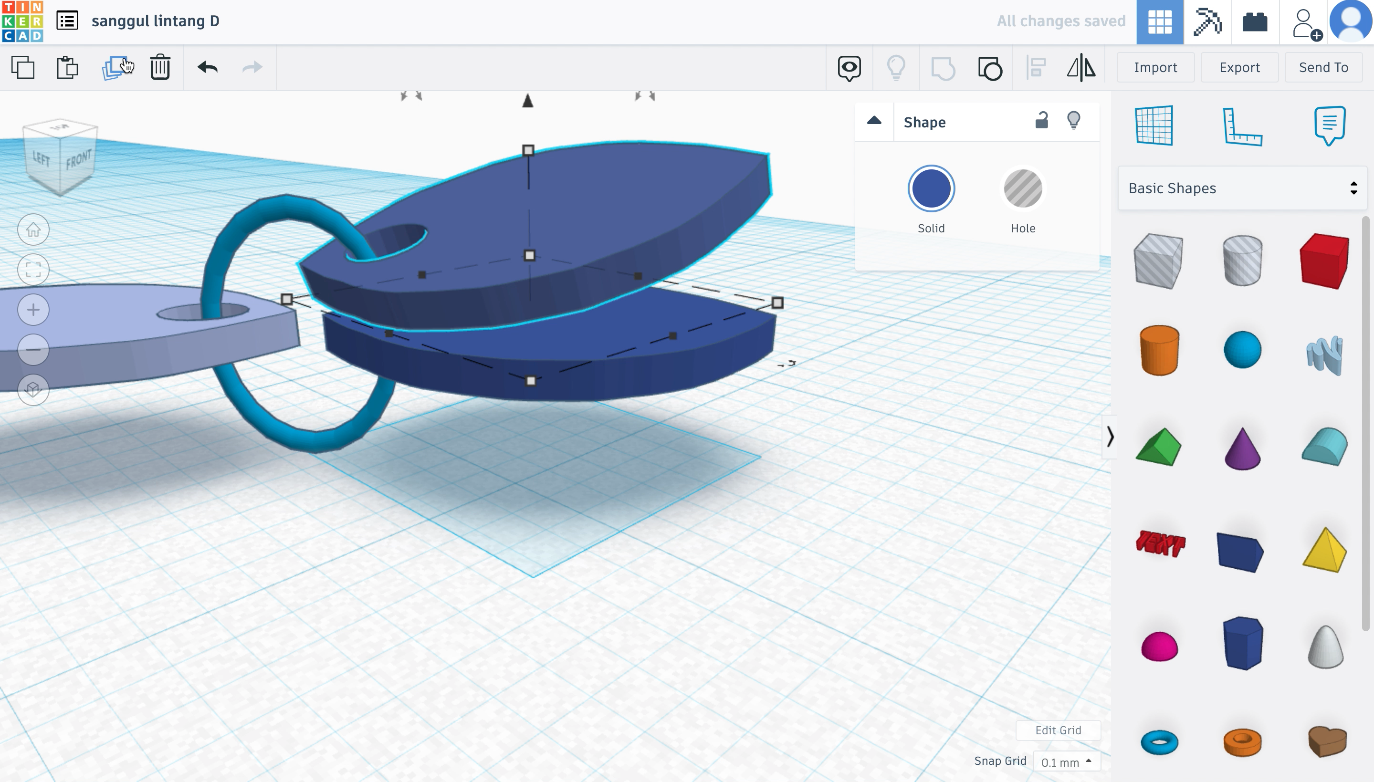
Task: Pick the orange Cylinder shape
Action: click(x=1159, y=350)
